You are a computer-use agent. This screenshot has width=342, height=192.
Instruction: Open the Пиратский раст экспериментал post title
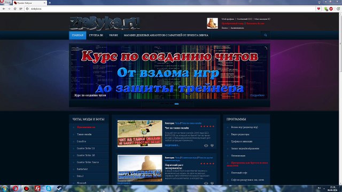(174, 166)
